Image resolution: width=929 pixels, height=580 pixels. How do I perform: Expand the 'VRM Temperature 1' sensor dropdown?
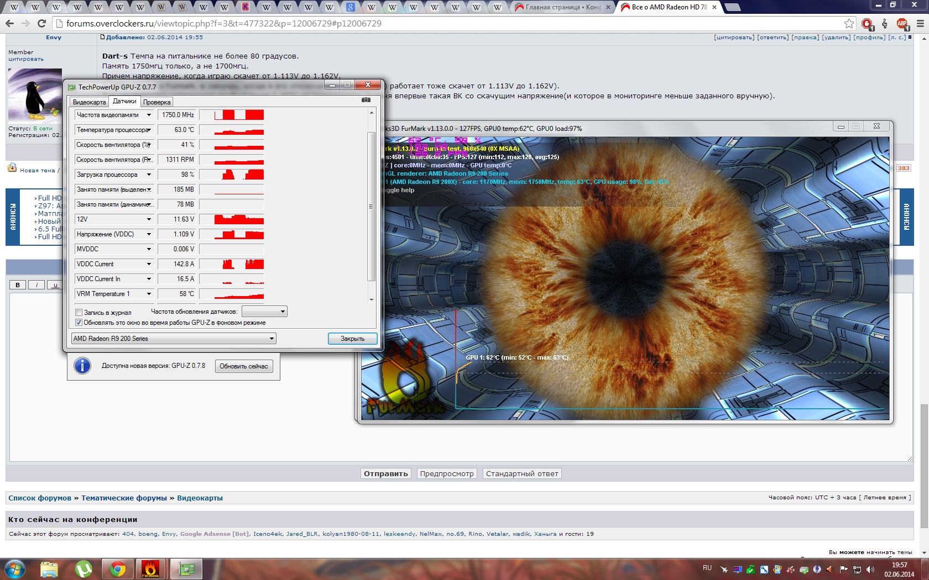click(149, 294)
